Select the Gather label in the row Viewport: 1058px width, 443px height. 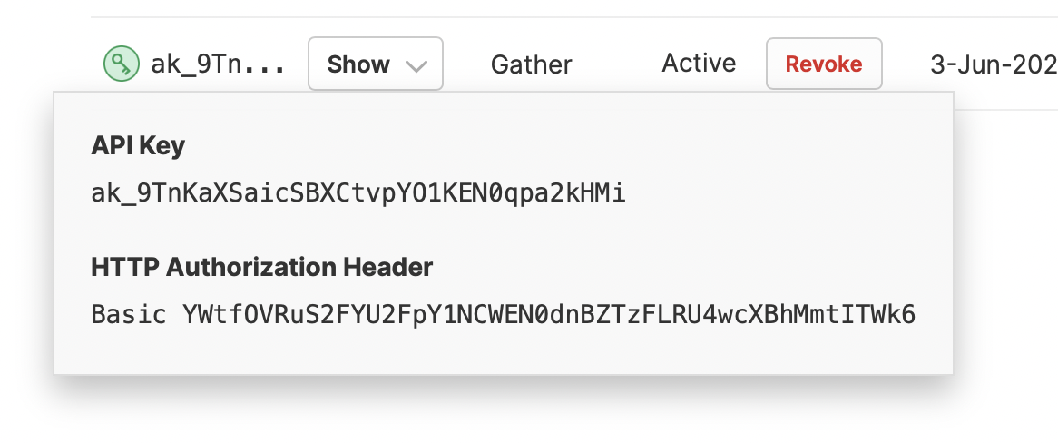point(531,64)
